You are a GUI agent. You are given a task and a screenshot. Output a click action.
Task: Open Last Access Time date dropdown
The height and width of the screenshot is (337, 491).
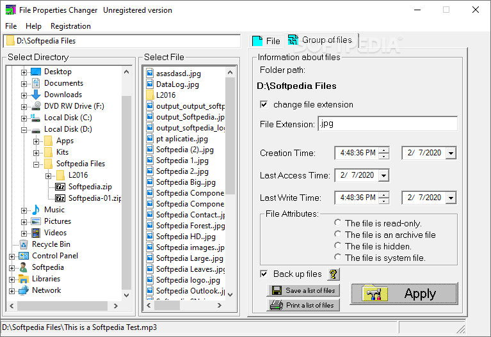[383, 176]
